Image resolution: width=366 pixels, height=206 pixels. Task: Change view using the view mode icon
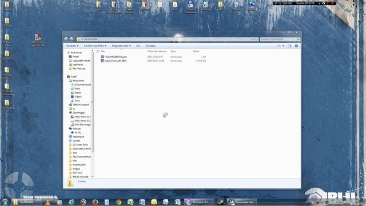(279, 46)
